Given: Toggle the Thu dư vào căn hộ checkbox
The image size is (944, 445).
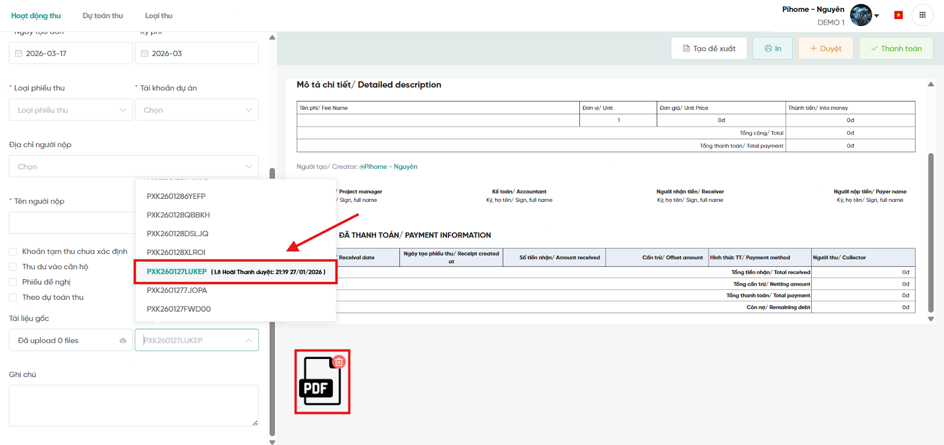Looking at the screenshot, I should tap(13, 267).
